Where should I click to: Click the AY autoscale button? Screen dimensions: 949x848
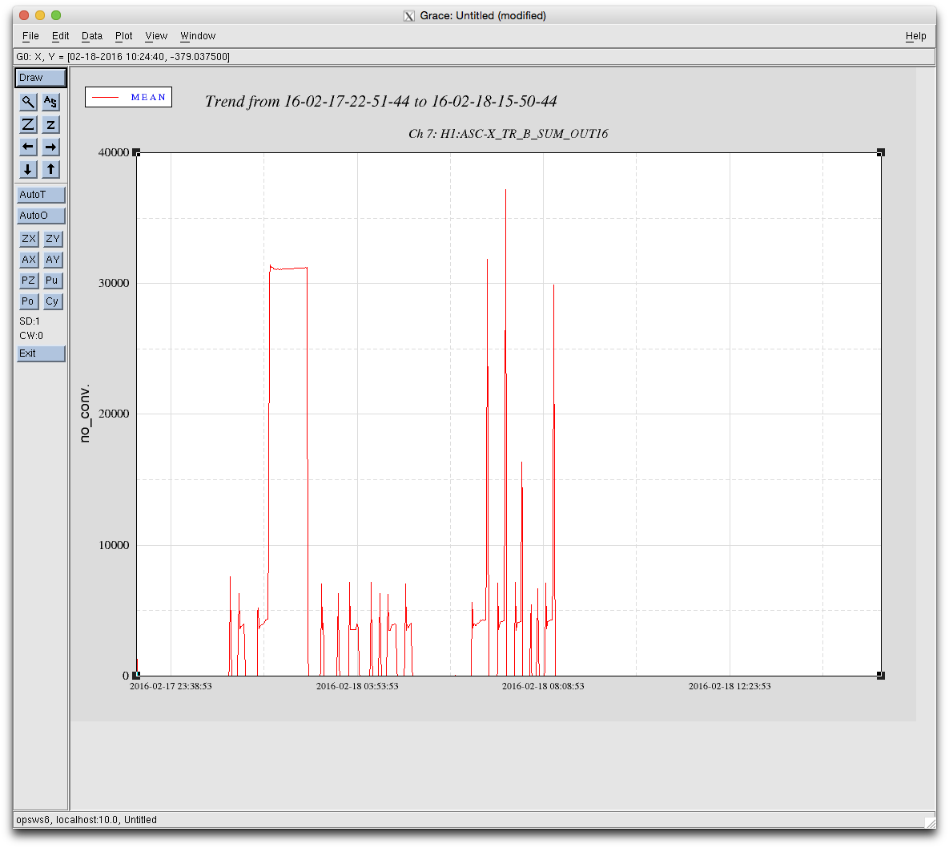pos(53,259)
